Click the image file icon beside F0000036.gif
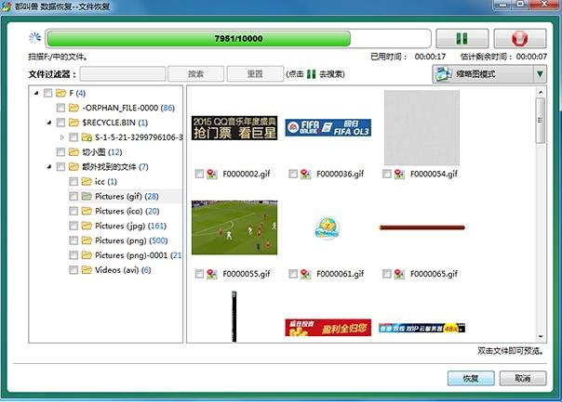 pos(306,175)
